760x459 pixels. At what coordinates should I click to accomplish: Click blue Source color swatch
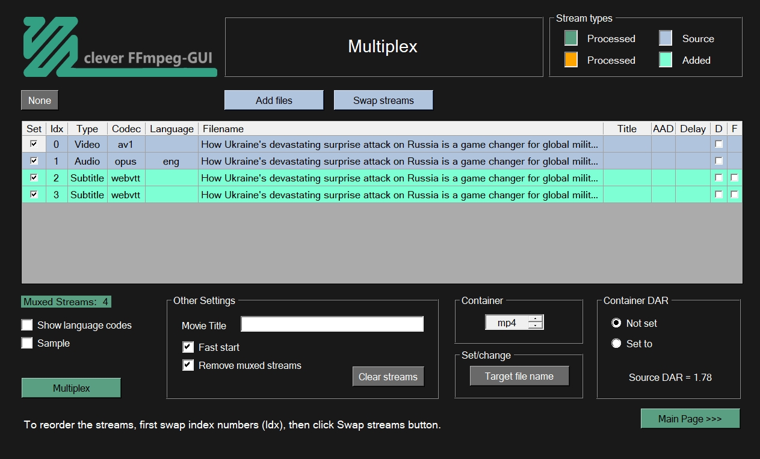pyautogui.click(x=666, y=38)
